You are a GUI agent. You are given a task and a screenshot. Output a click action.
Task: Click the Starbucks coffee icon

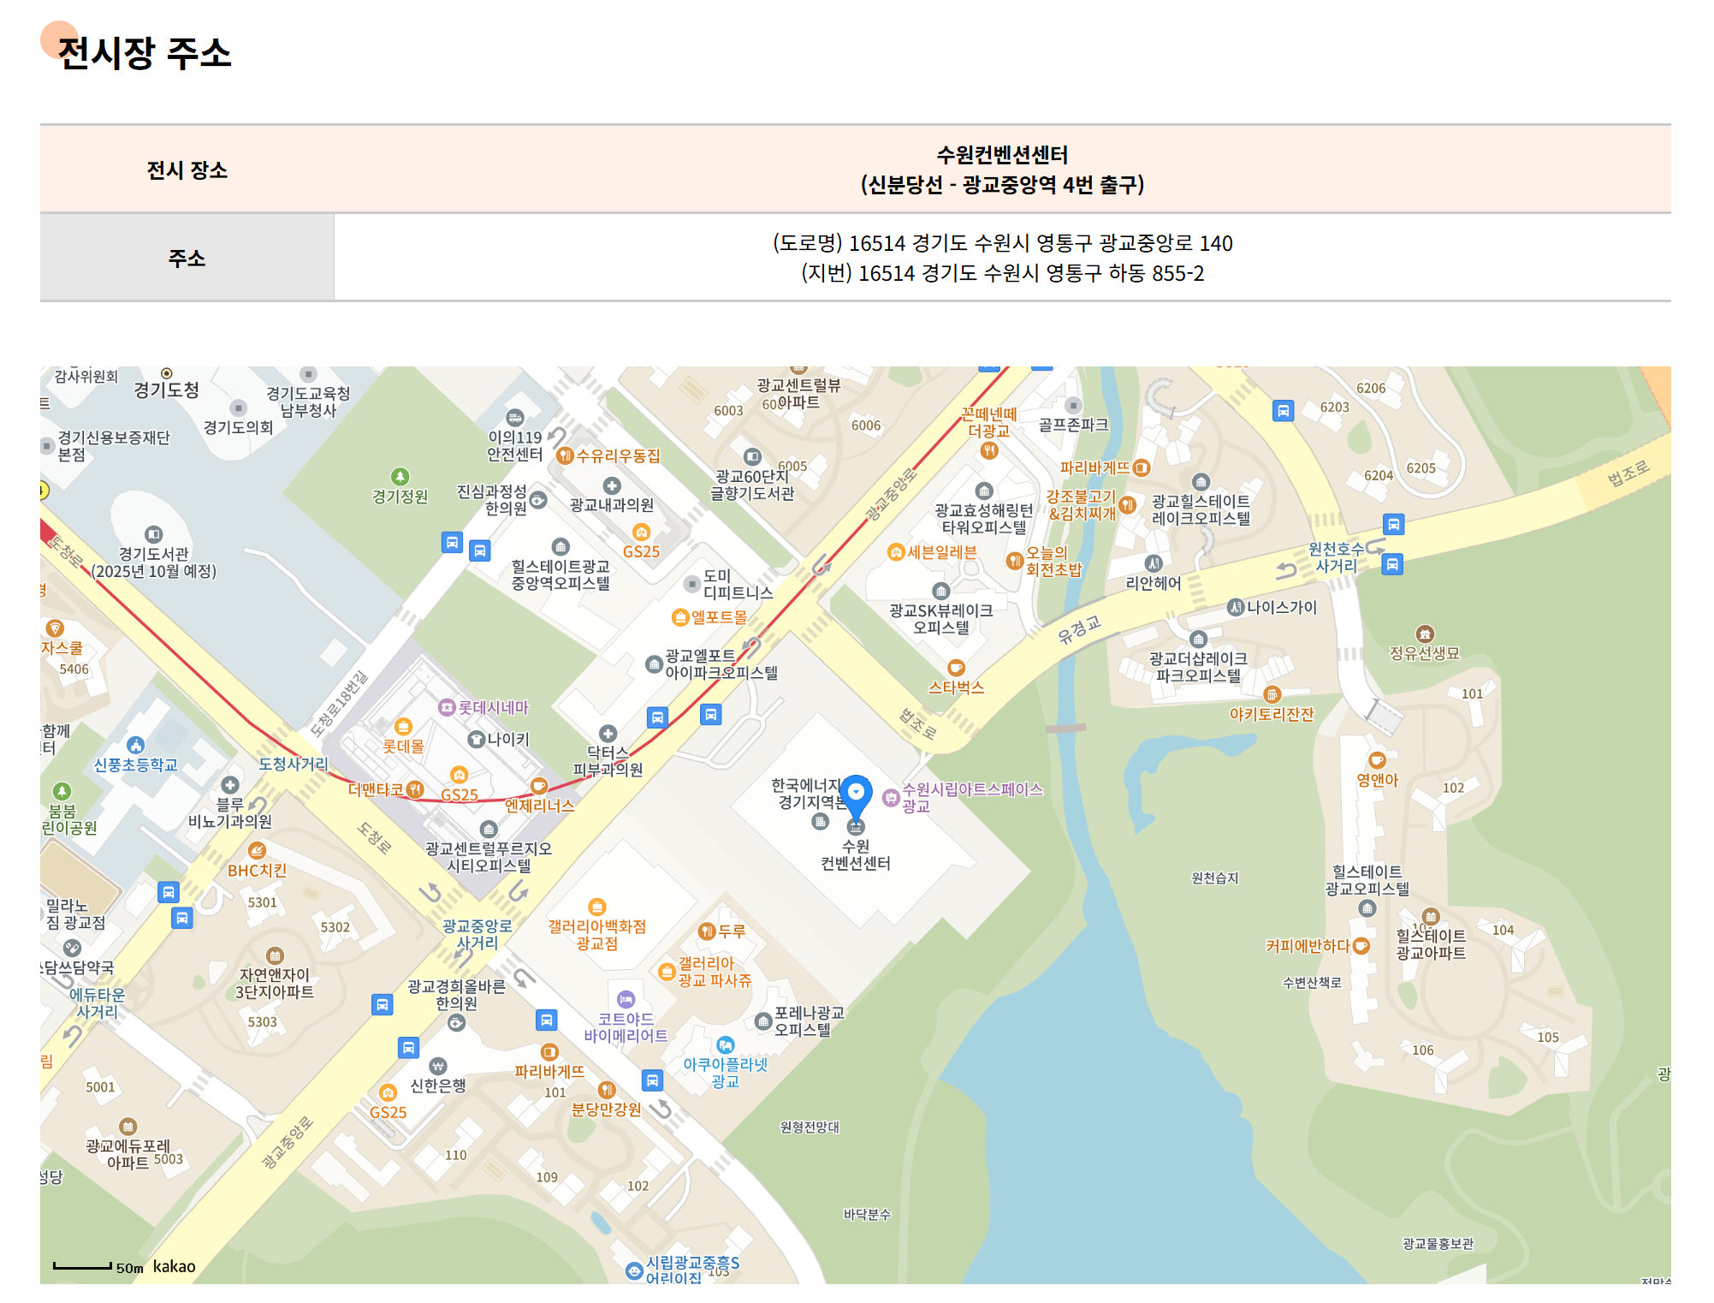click(x=956, y=668)
